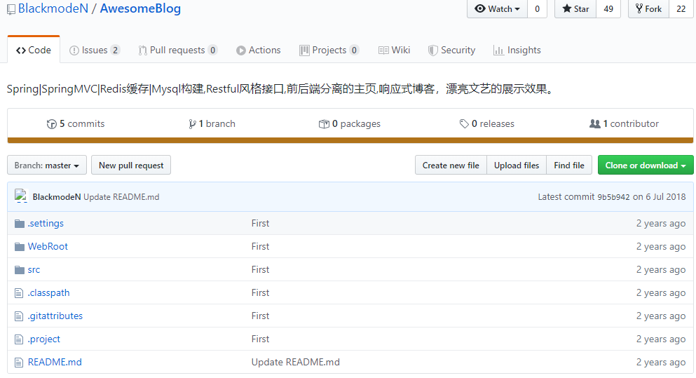Open the Issues tab
The width and height of the screenshot is (696, 378).
tap(95, 50)
